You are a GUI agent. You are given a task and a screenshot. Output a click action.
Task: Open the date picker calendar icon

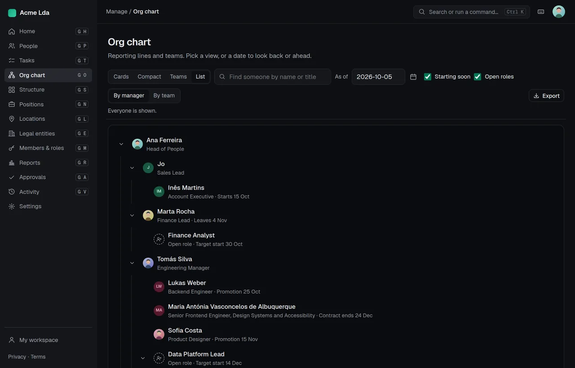pyautogui.click(x=413, y=77)
